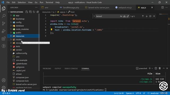Click the lightbulb code action
170x95 pixels.
click(x=52, y=30)
